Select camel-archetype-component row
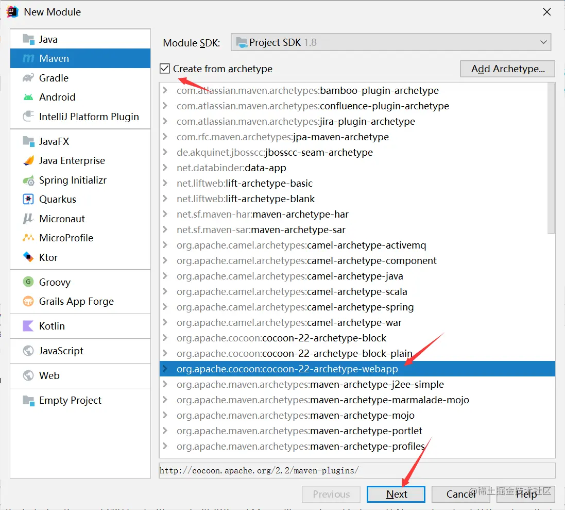The image size is (565, 510). coord(357,260)
